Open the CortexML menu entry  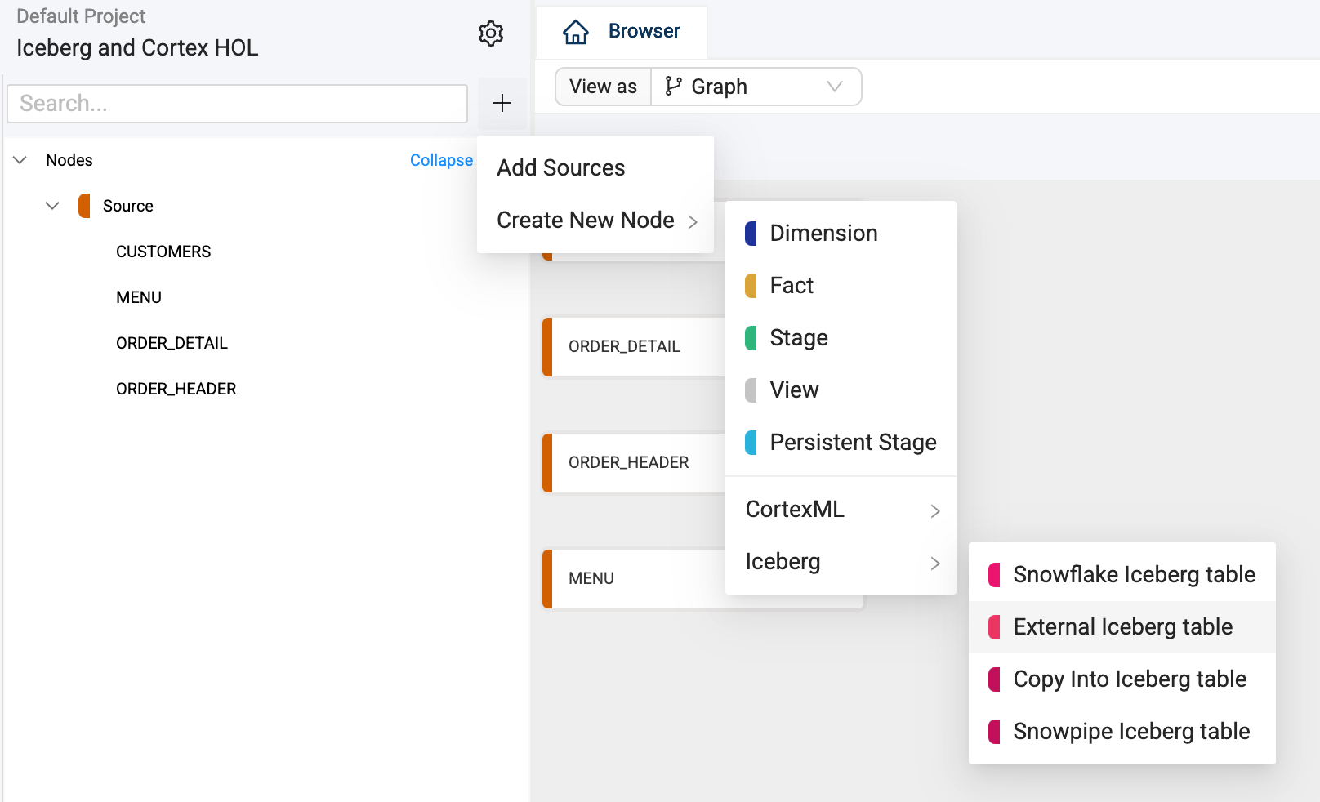click(x=841, y=510)
